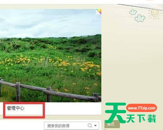Click the 搜索我的微博 search field
Image resolution: width=163 pixels, height=130 pixels.
65,126
